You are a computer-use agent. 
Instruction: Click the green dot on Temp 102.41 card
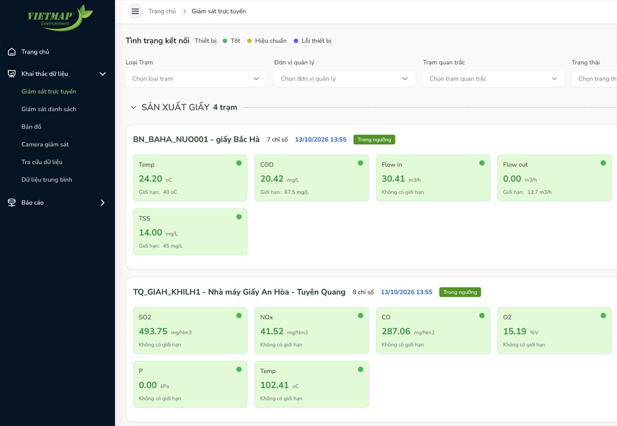click(361, 369)
